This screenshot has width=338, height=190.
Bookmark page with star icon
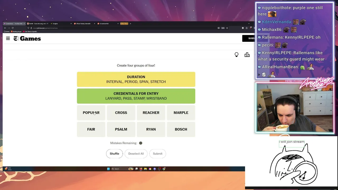227,28
